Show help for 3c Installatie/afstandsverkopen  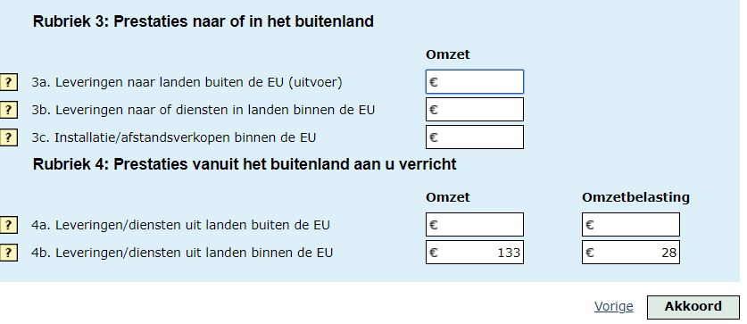(x=9, y=137)
